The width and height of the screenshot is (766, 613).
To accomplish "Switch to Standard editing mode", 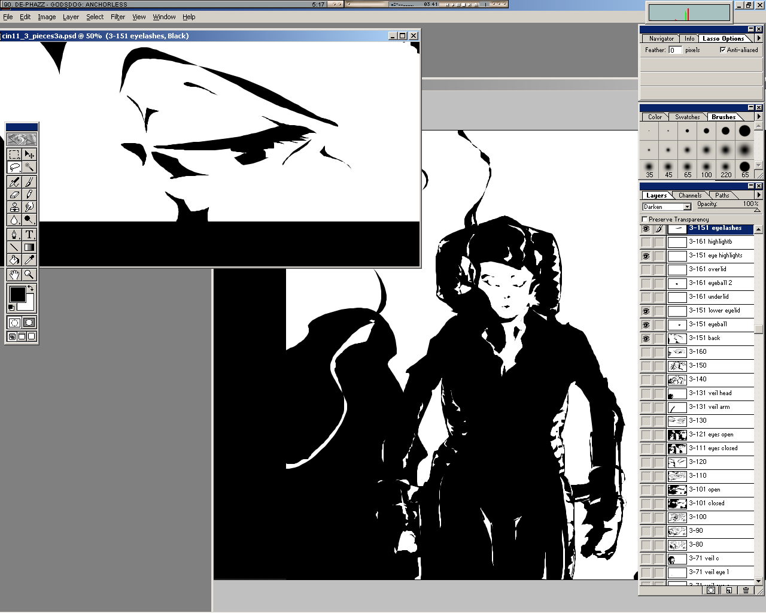I will pos(15,323).
